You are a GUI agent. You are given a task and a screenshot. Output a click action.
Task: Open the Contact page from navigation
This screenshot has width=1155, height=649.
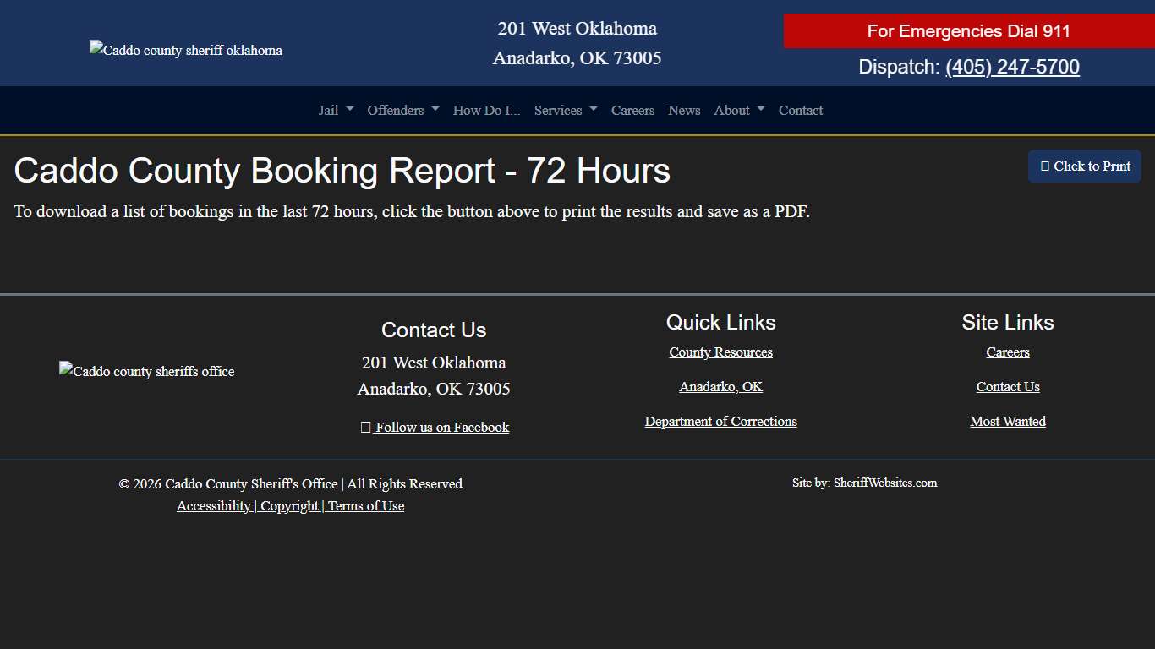(800, 110)
